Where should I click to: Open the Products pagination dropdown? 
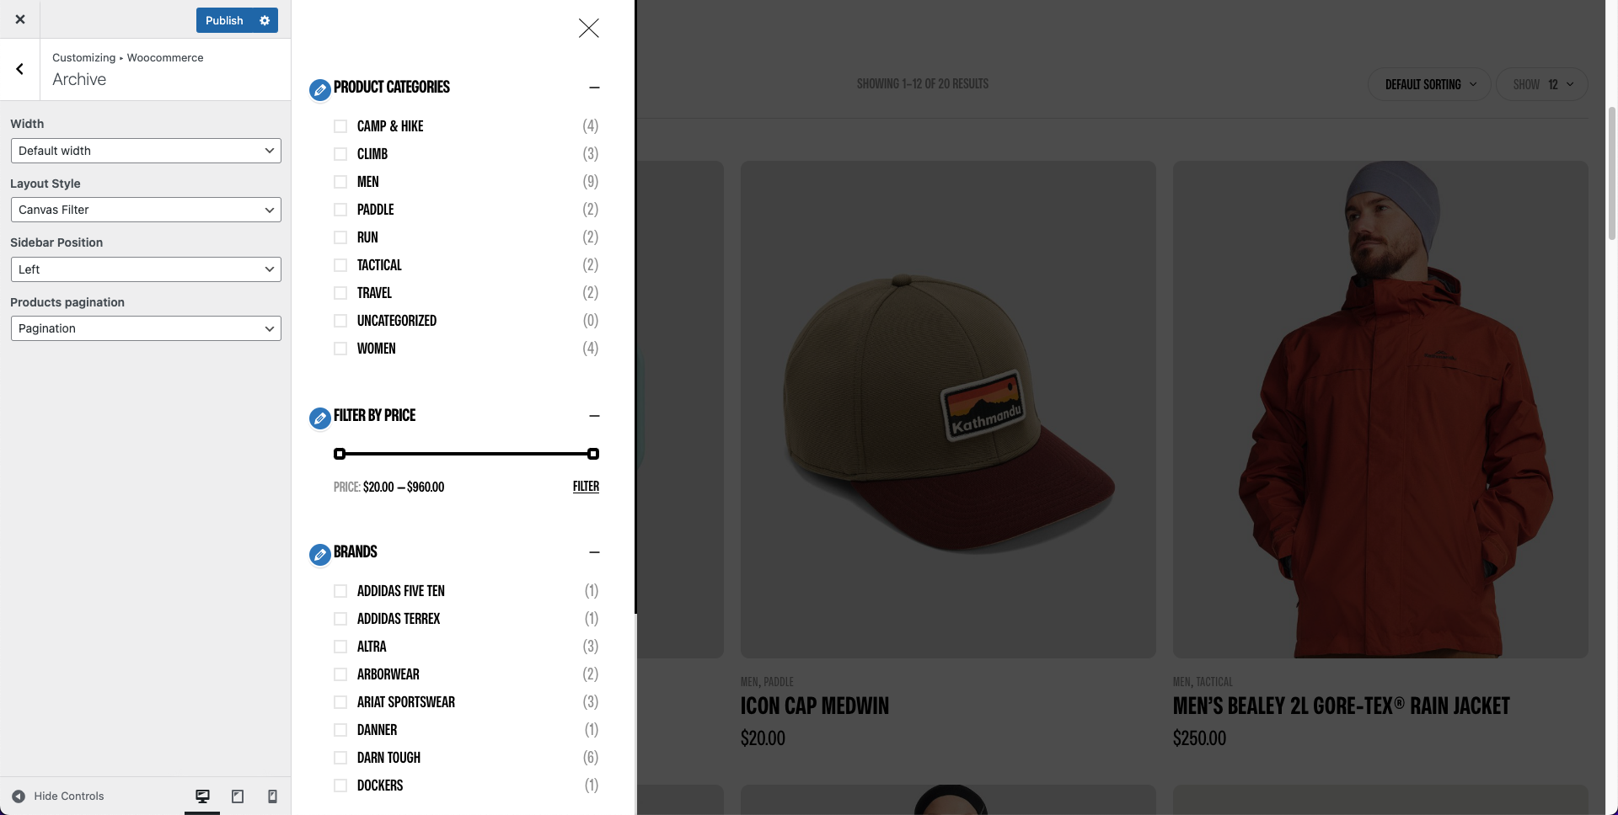pos(146,328)
